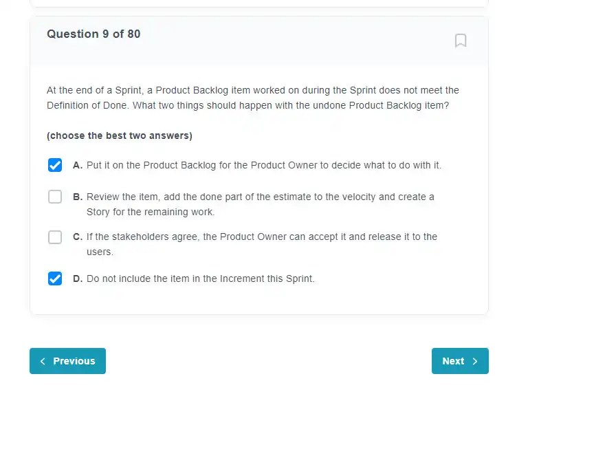Click the "Question 9 of 80" heading
The image size is (594, 460).
tap(93, 34)
